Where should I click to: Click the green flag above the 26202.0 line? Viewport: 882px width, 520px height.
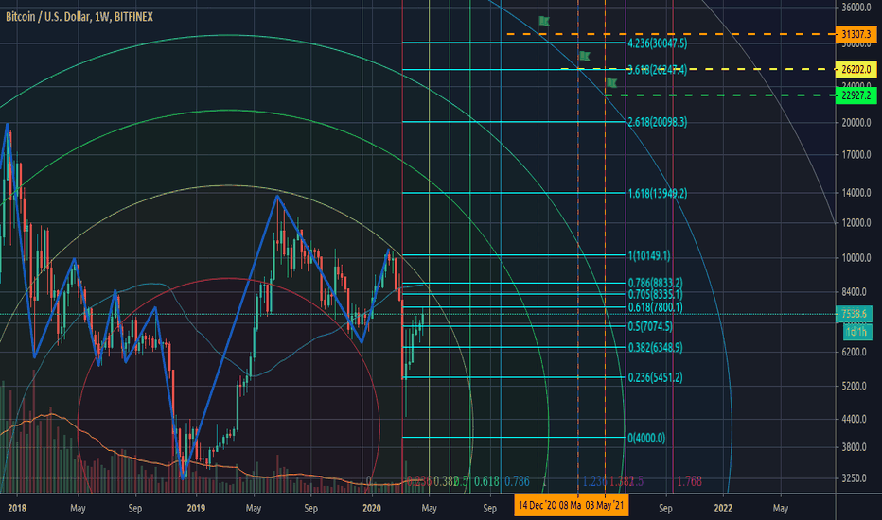tap(585, 56)
